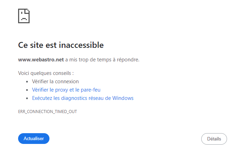Click the sad page error icon
The height and width of the screenshot is (163, 250).
[x=24, y=16]
